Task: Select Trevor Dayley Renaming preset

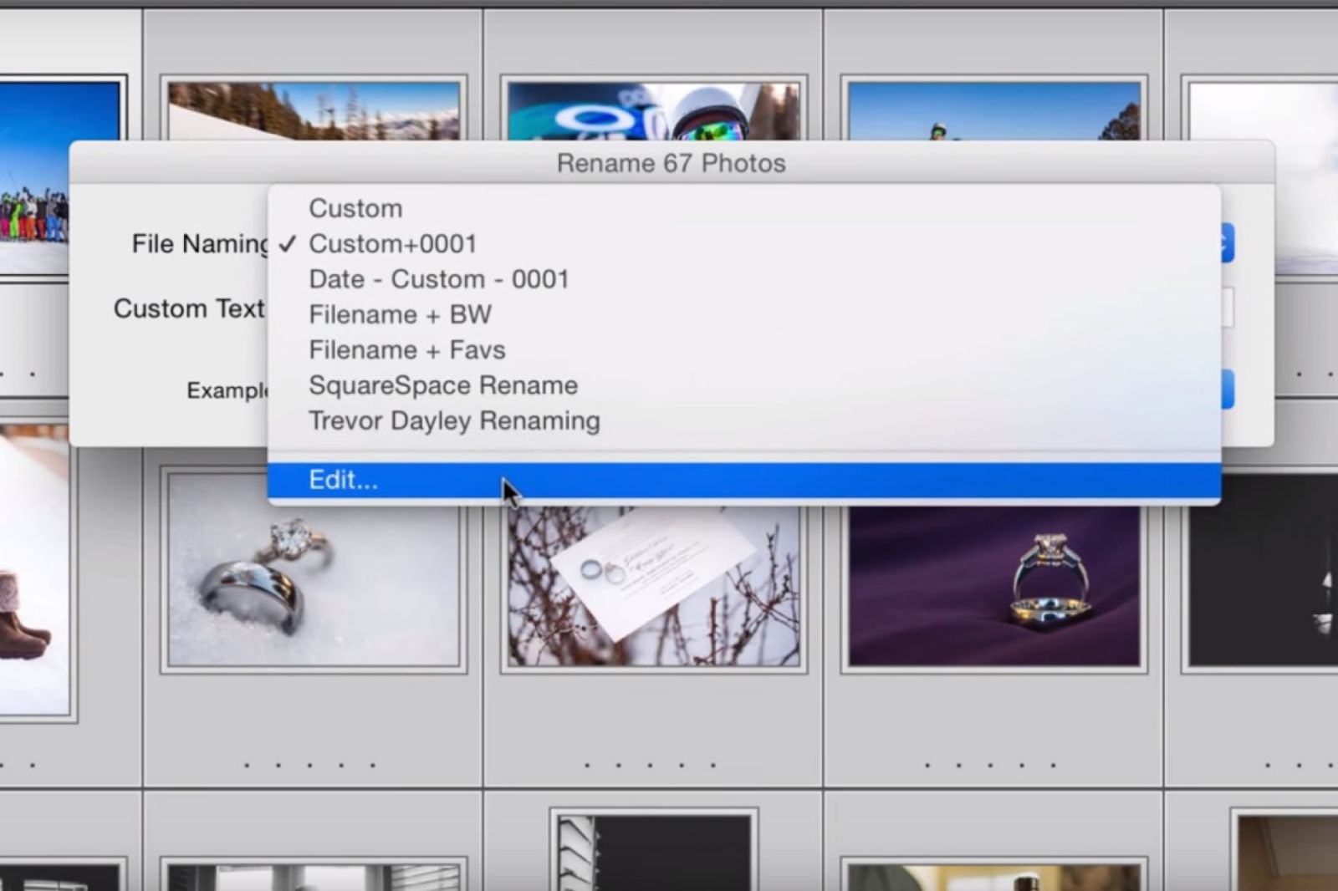Action: point(454,421)
